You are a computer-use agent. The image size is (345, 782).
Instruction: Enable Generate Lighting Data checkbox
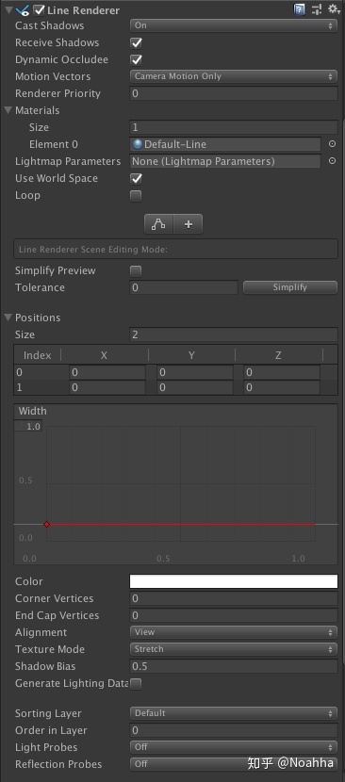pos(136,683)
